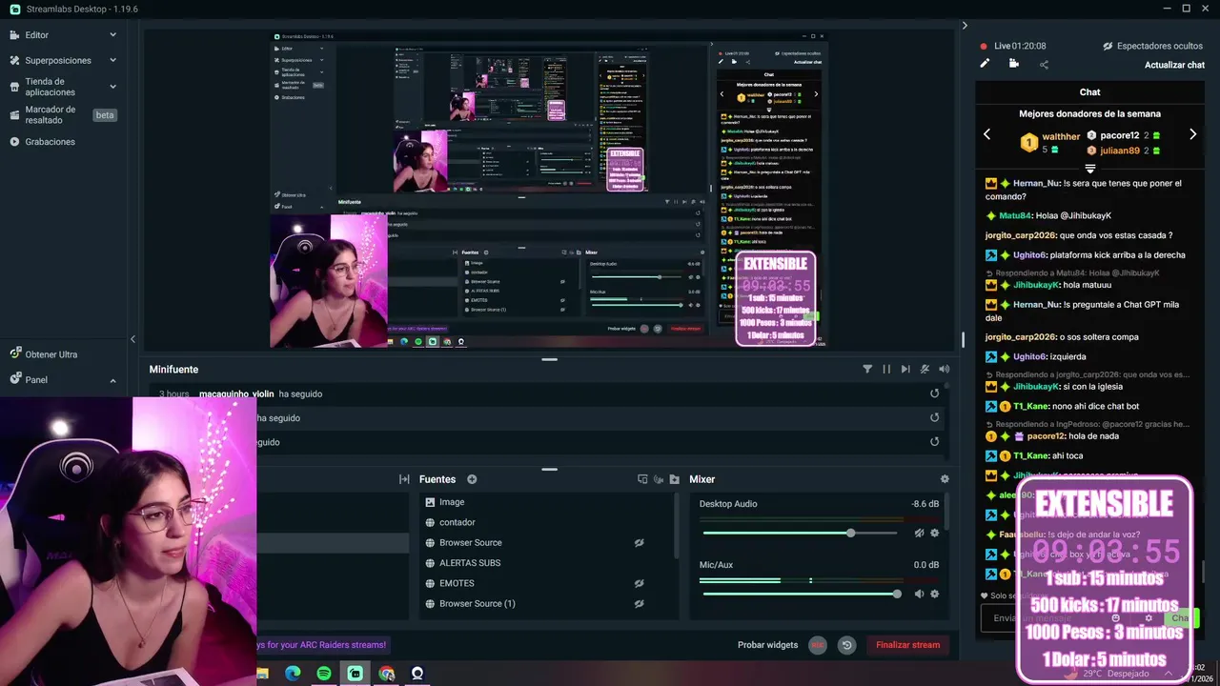Show the hidden Browser Source (1)
1220x686 pixels.
pyautogui.click(x=640, y=603)
